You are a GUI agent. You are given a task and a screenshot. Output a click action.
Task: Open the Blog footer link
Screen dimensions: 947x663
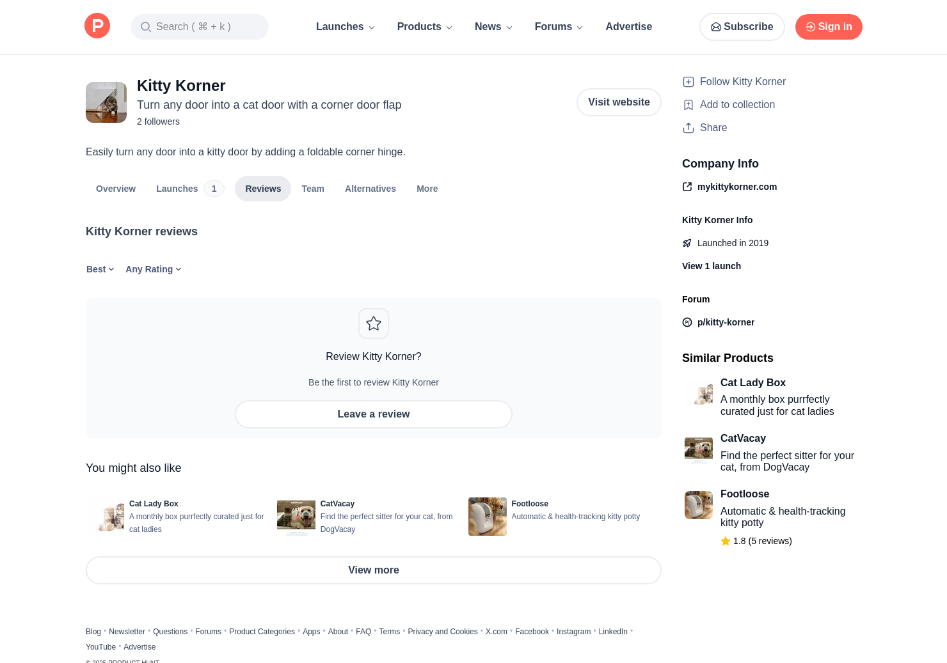tap(93, 632)
